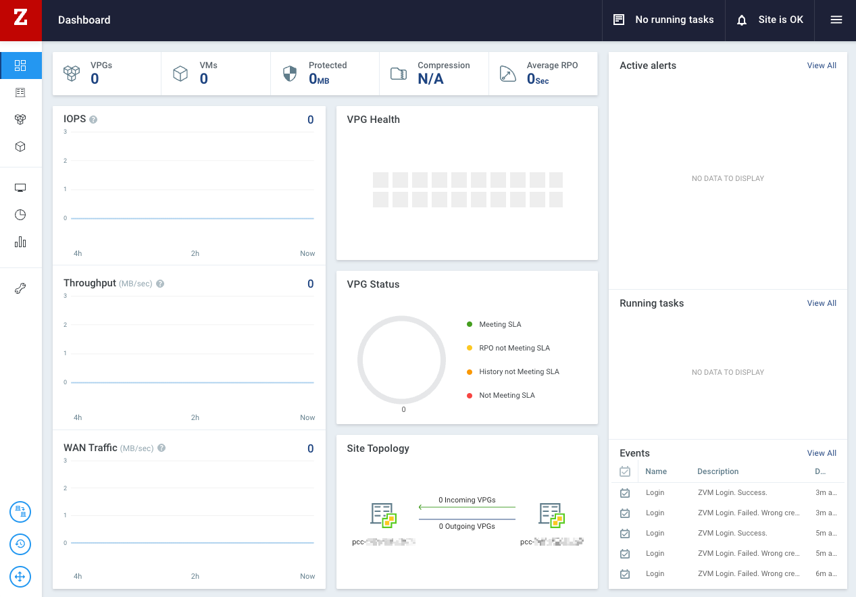Click the VPGs cubes icon in summary card
Image resolution: width=856 pixels, height=597 pixels.
72,74
